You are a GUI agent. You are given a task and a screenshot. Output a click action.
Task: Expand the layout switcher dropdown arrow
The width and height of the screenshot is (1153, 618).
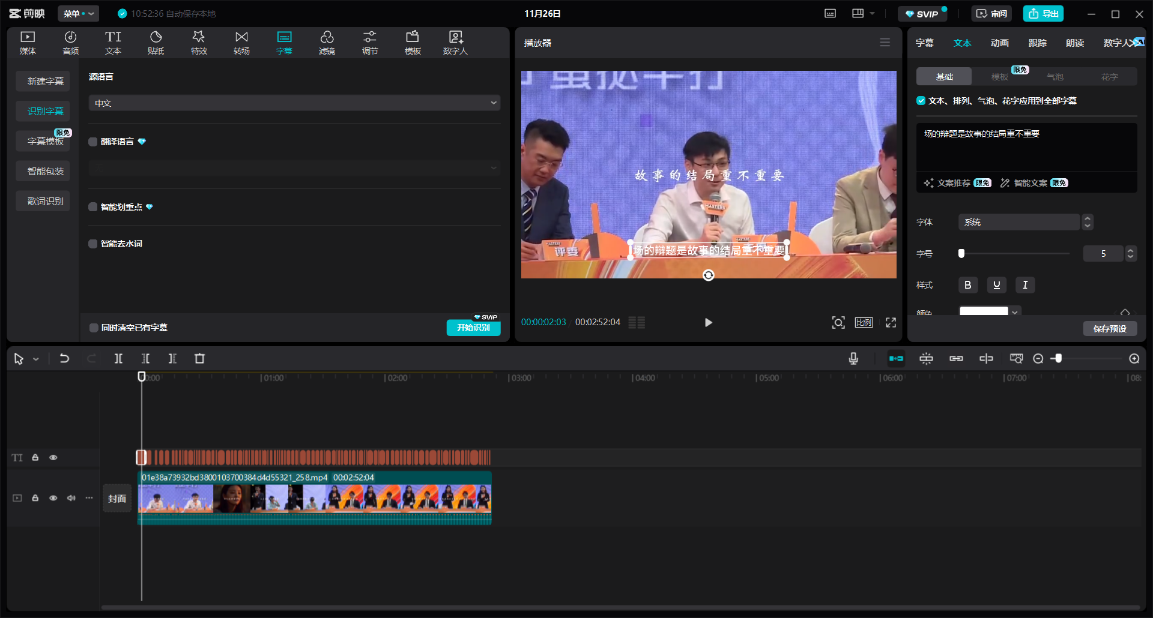pyautogui.click(x=873, y=13)
